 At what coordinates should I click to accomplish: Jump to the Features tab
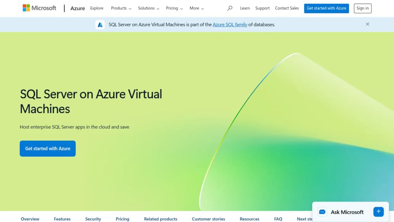coord(62,219)
